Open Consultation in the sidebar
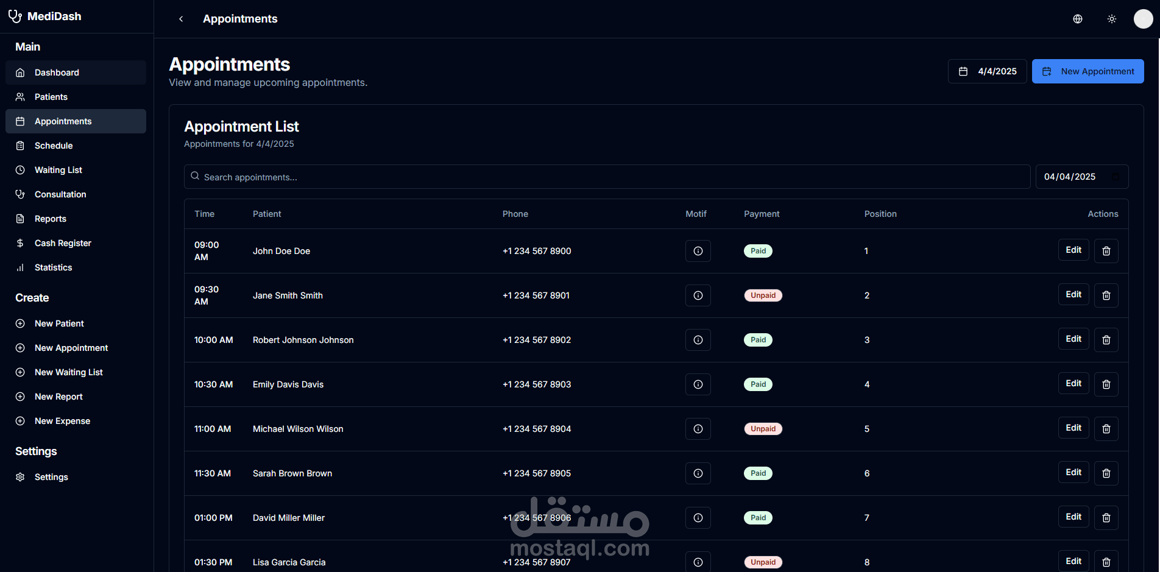Screen dimensions: 1160x572 (76, 194)
